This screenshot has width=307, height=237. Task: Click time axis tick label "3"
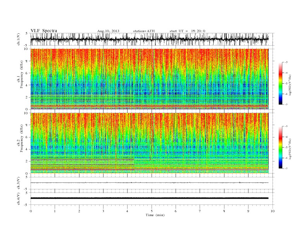pyautogui.click(x=103, y=211)
